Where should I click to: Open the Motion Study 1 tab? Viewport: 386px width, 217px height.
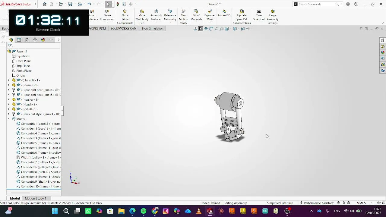click(x=36, y=198)
